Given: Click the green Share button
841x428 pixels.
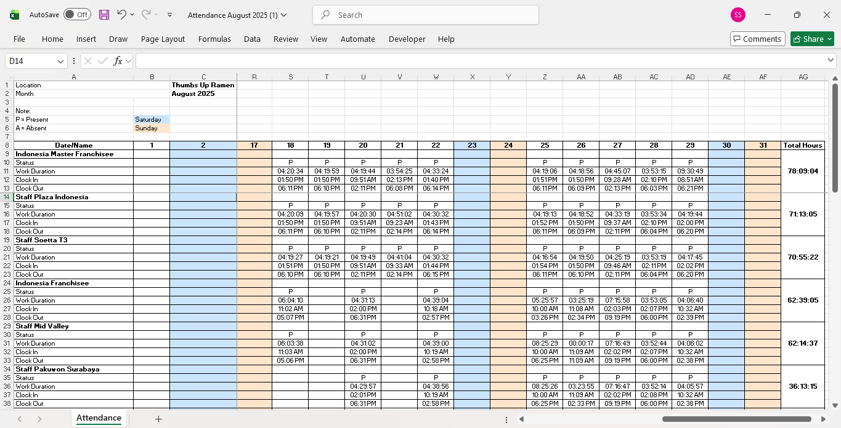Looking at the screenshot, I should (811, 39).
